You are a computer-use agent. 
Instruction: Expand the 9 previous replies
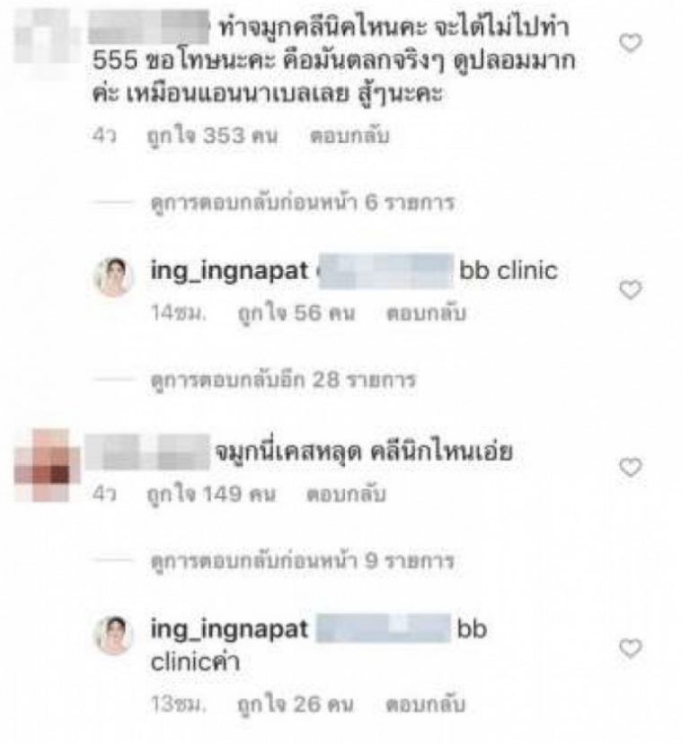[x=303, y=561]
